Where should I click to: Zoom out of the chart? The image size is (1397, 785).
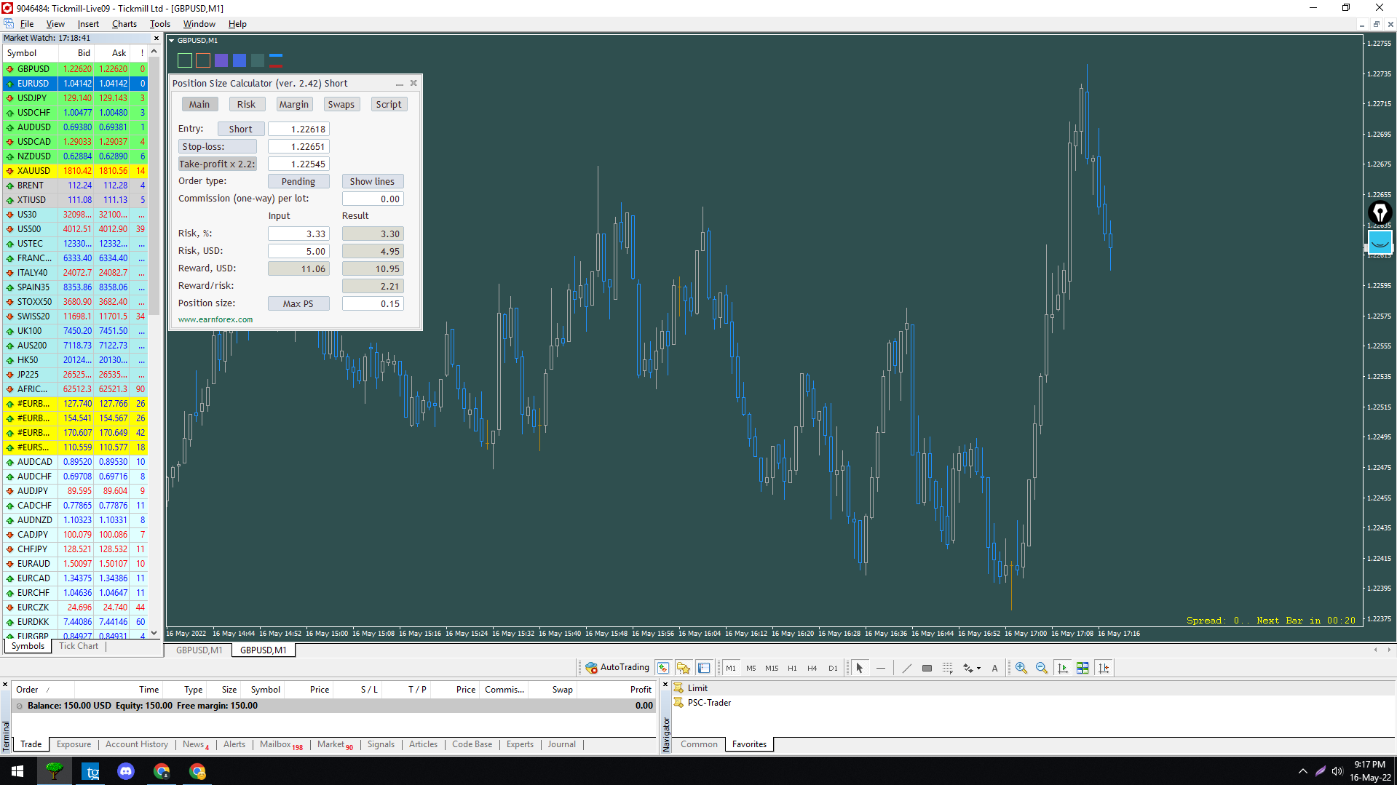[1042, 667]
